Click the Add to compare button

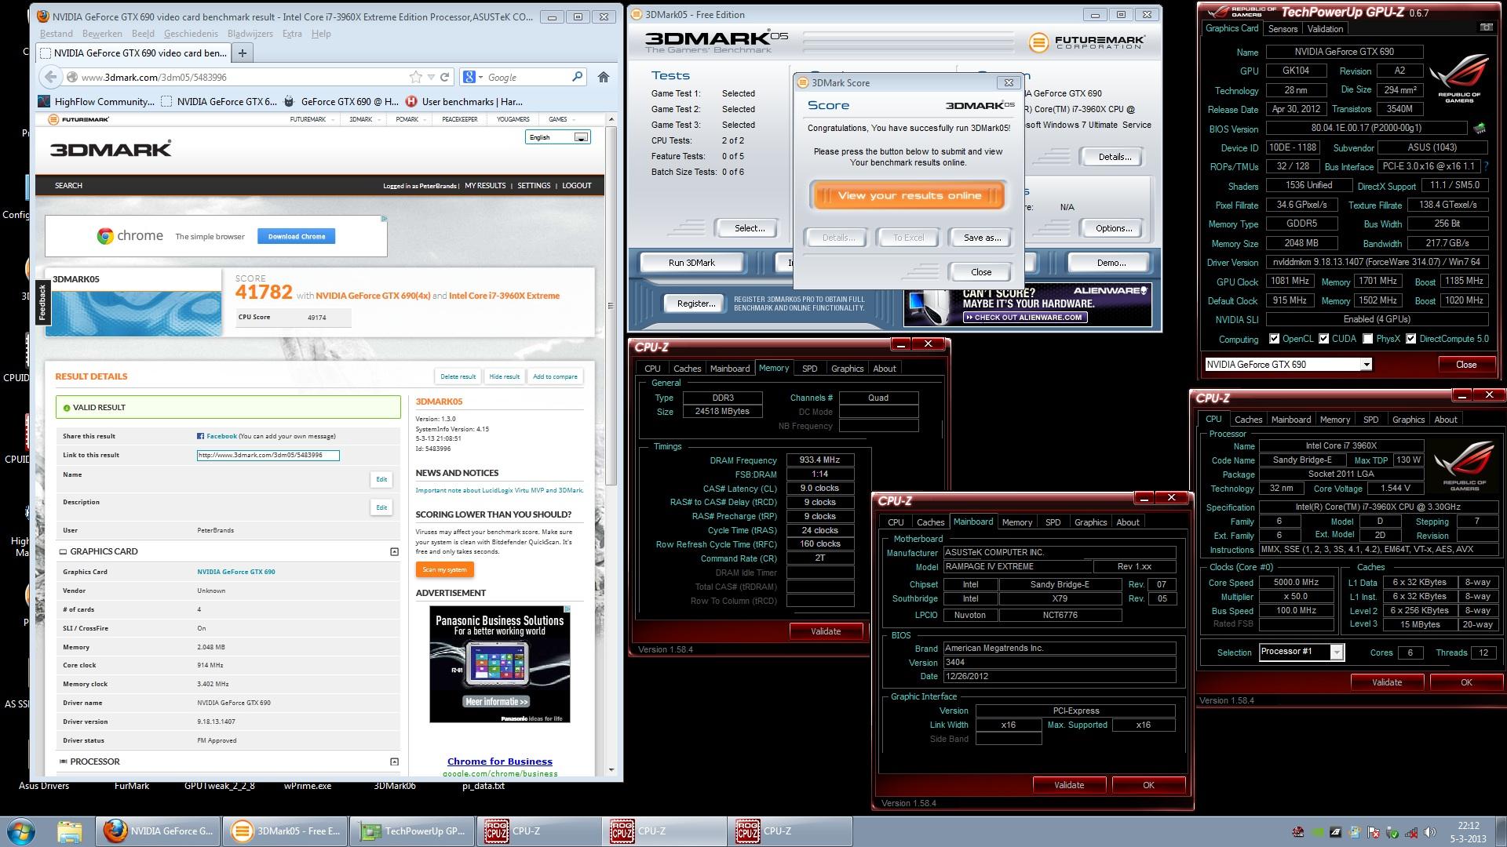tap(555, 376)
